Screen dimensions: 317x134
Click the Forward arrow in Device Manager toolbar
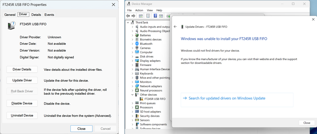pos(133,16)
